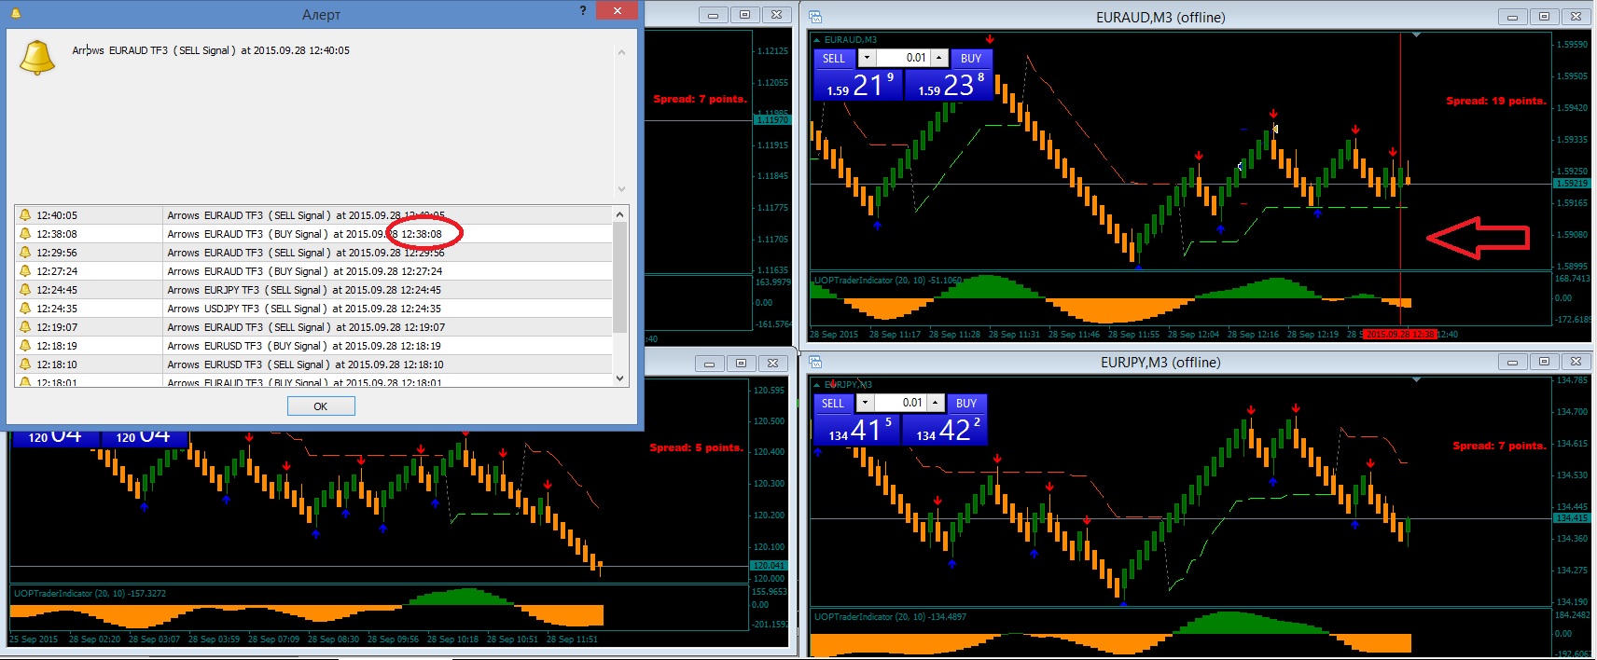Click the BUY button on the EURAUD chart
1597x660 pixels.
coord(971,59)
